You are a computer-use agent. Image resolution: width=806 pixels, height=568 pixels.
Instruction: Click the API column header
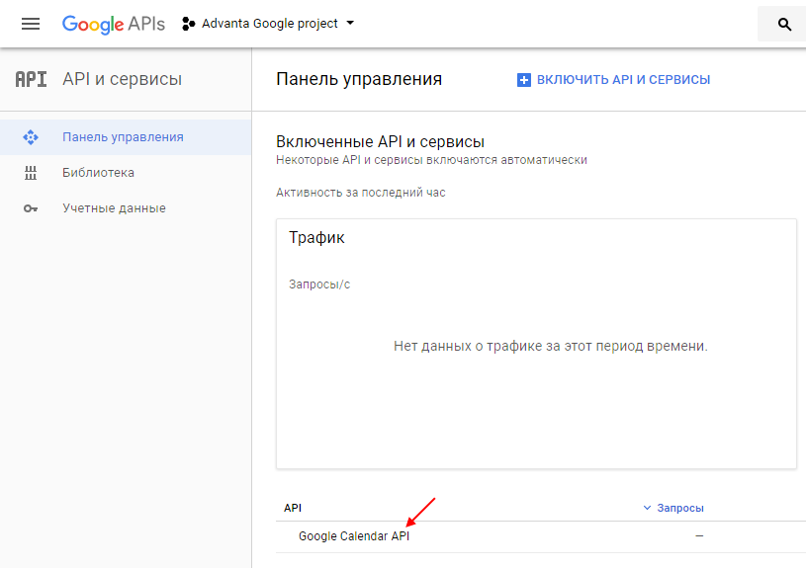tap(293, 508)
